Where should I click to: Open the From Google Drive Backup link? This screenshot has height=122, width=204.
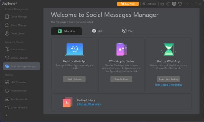(x=168, y=85)
